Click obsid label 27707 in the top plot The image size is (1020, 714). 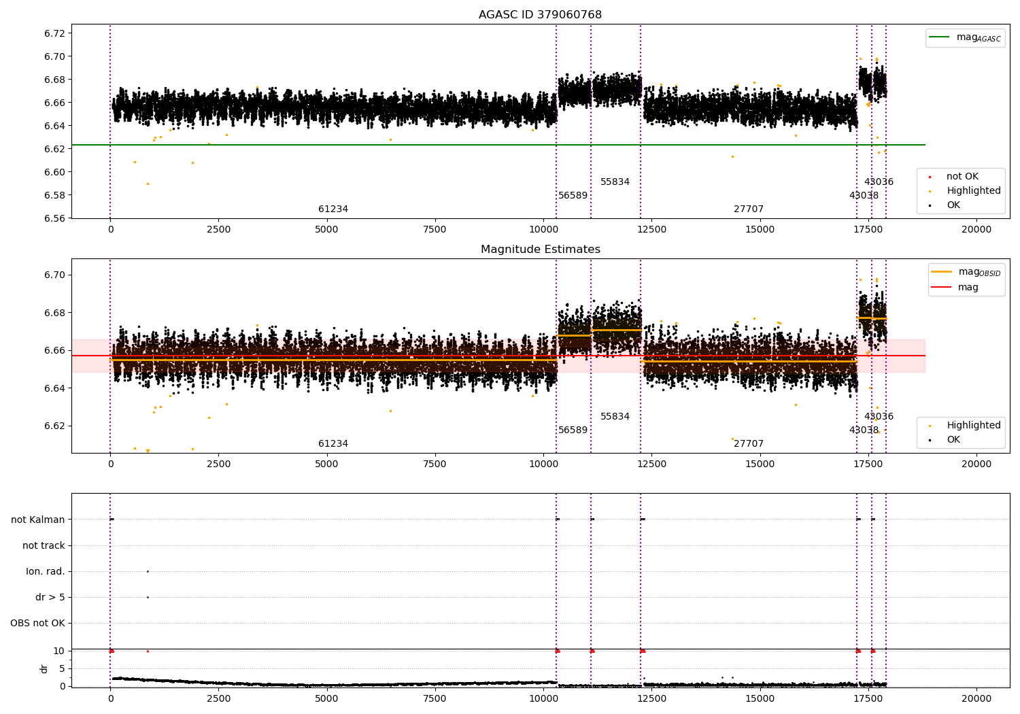click(749, 209)
